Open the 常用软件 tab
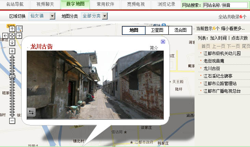The image size is (250, 147). pos(105,4)
